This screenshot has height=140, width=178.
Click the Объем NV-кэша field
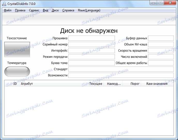point(161,44)
